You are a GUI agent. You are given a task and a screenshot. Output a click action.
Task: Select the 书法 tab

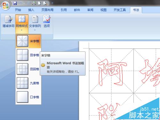tap(136, 10)
